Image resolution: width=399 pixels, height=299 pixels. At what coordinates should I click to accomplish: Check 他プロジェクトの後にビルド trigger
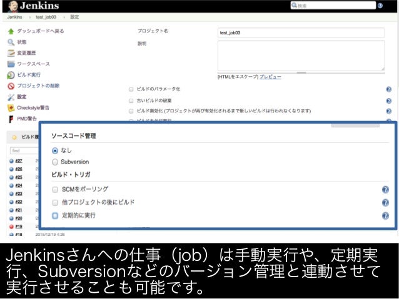[x=55, y=202]
